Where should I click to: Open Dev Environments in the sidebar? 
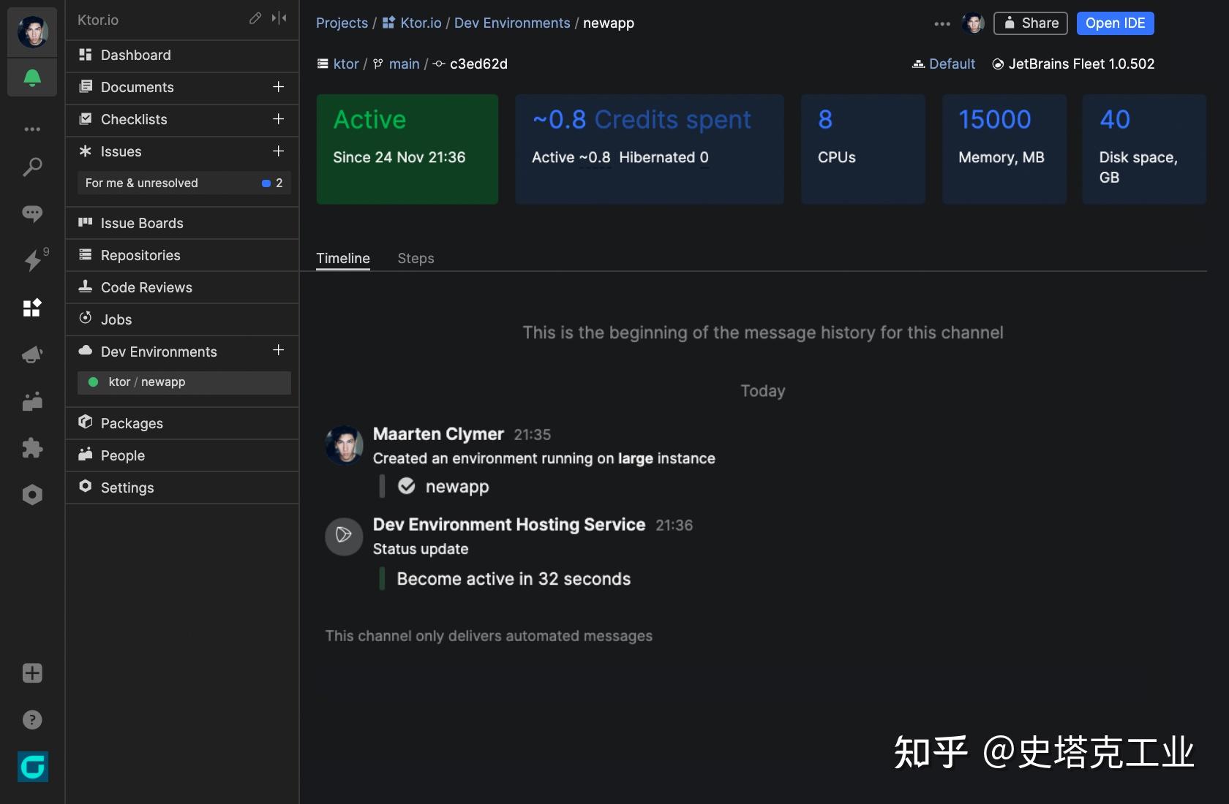pos(182,352)
